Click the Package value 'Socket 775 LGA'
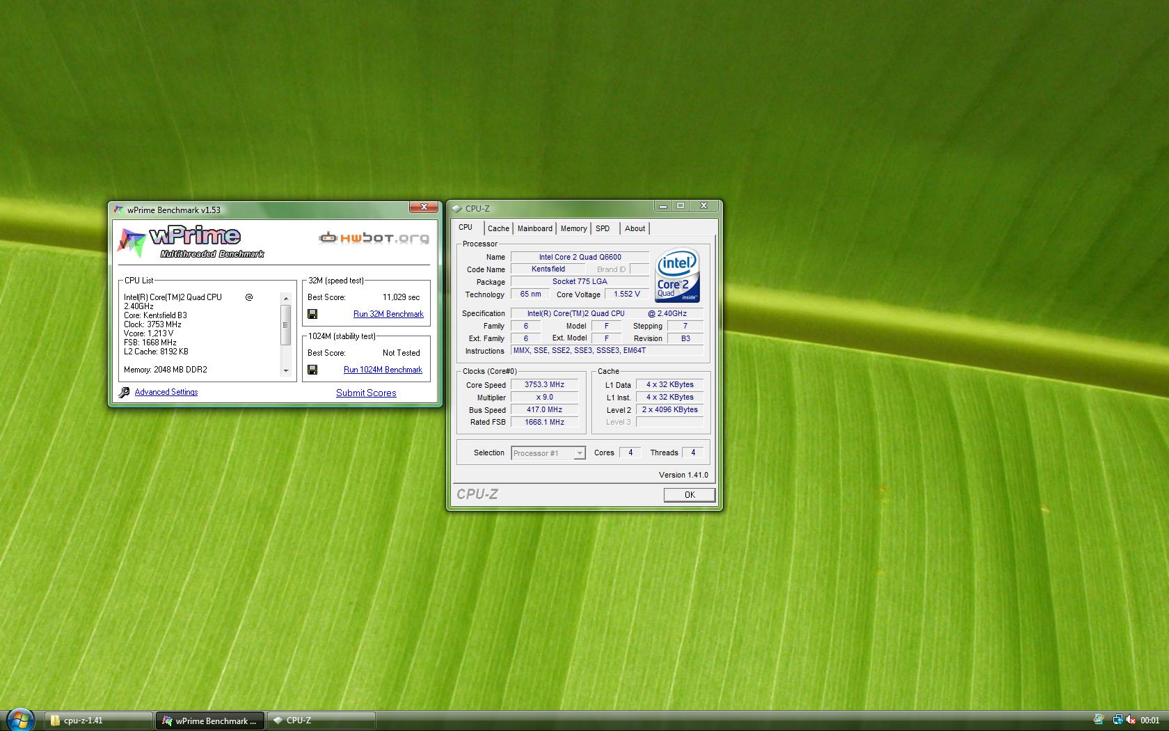 click(580, 282)
